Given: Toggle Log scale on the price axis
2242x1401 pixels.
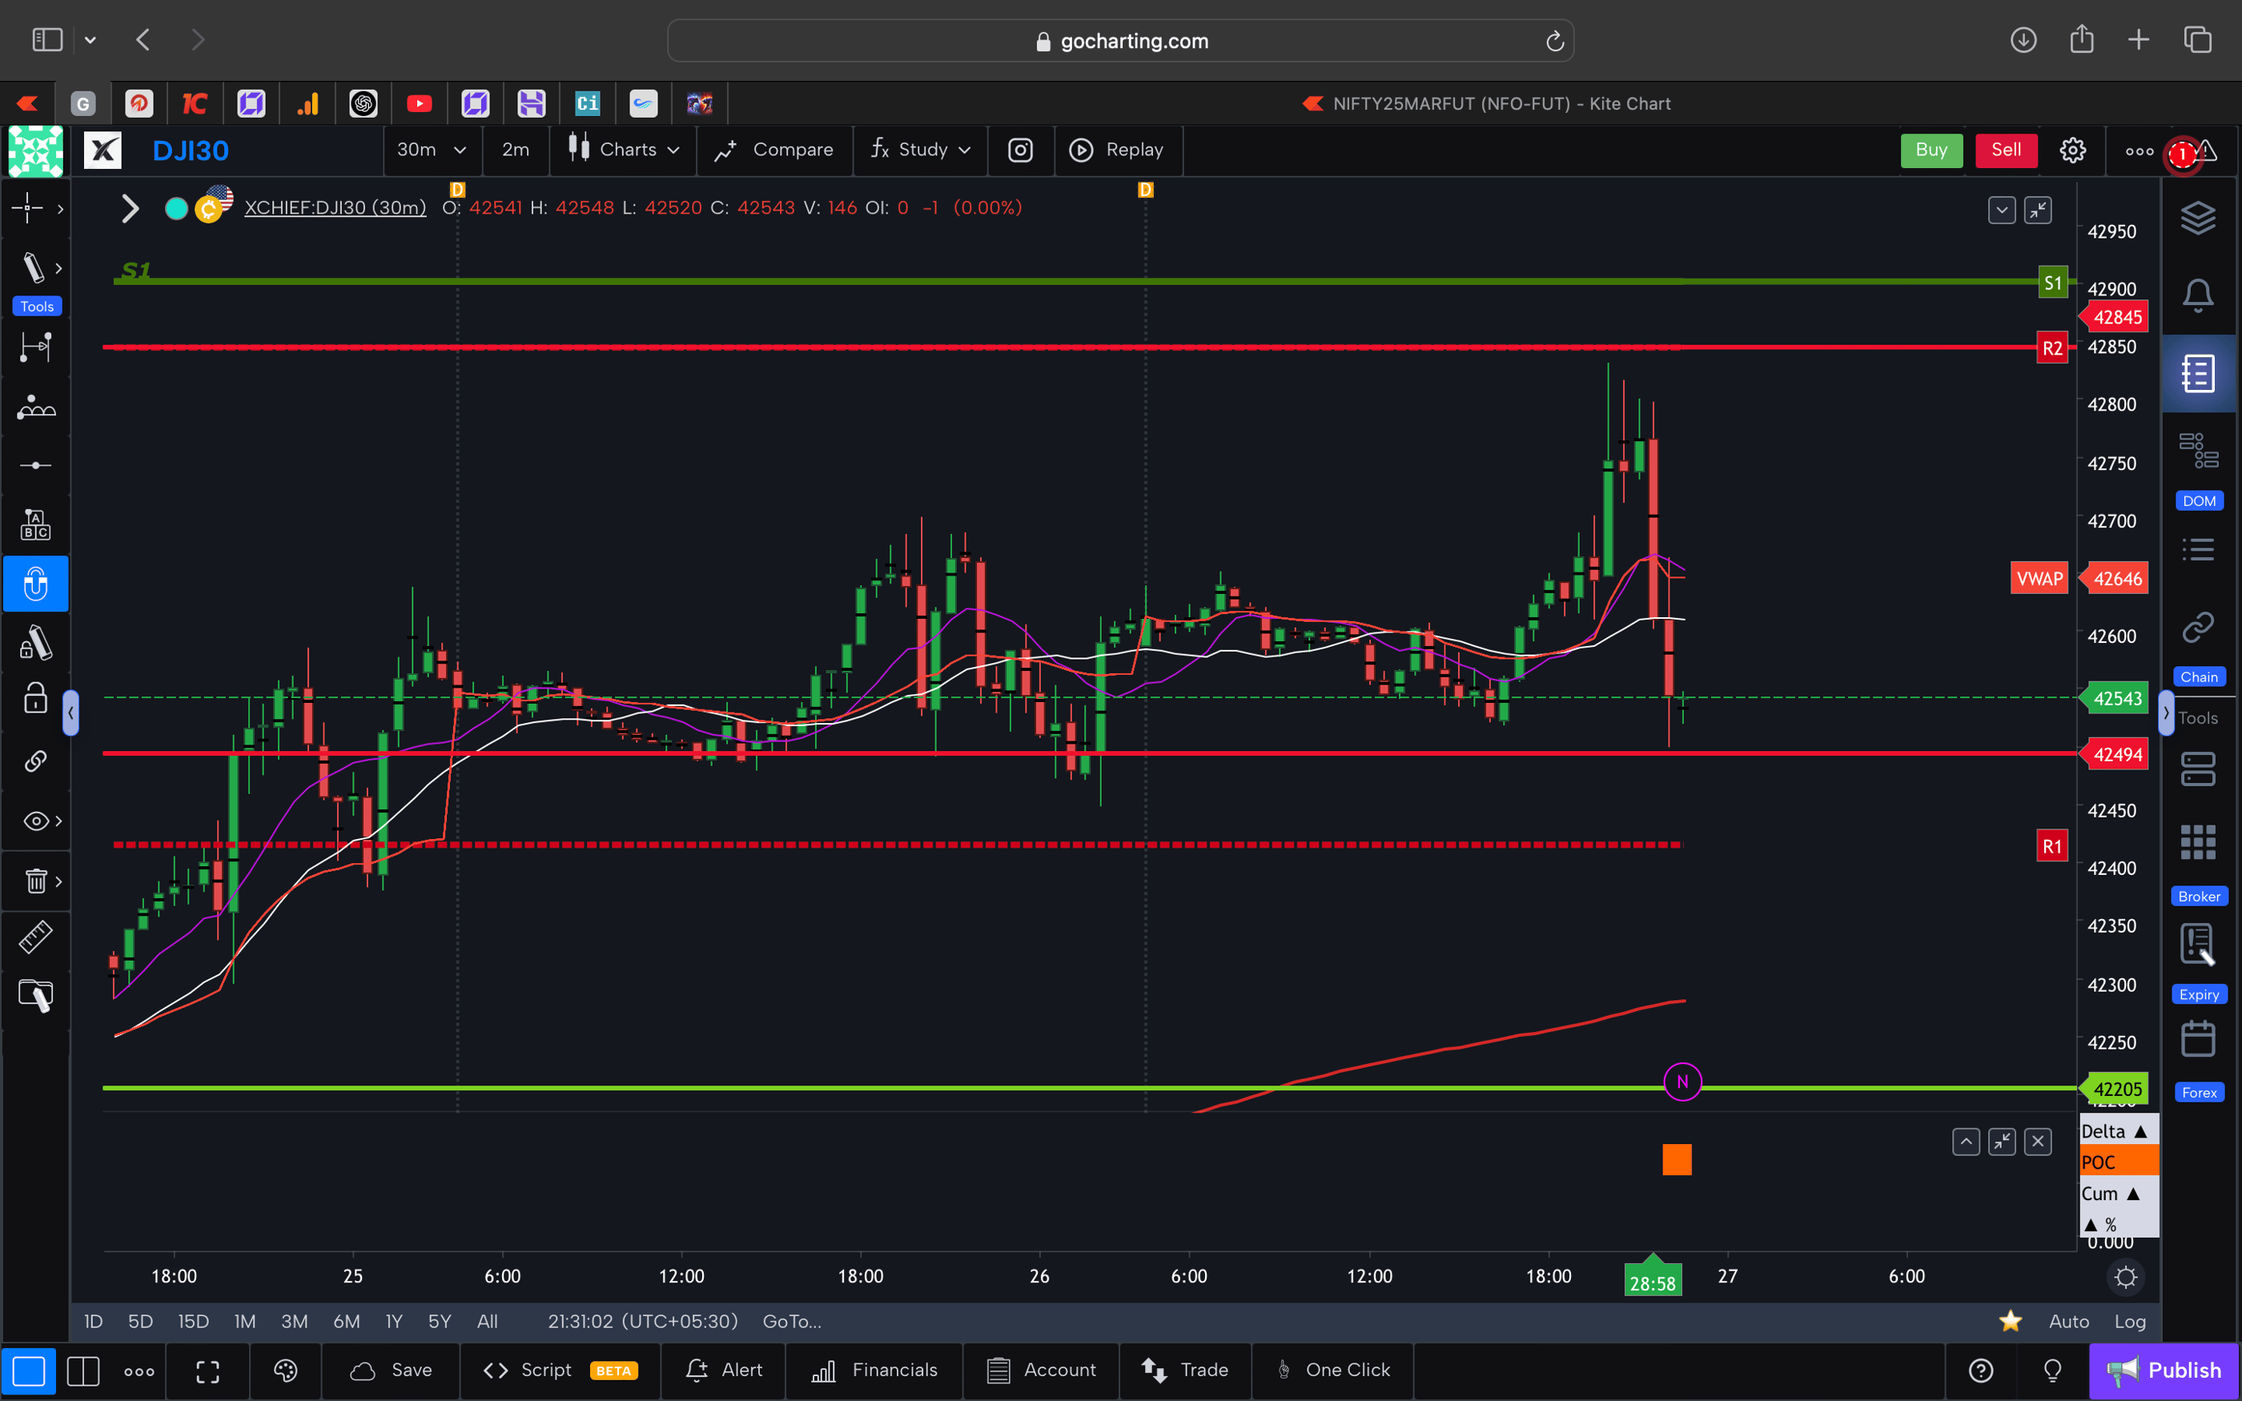Looking at the screenshot, I should (2131, 1321).
